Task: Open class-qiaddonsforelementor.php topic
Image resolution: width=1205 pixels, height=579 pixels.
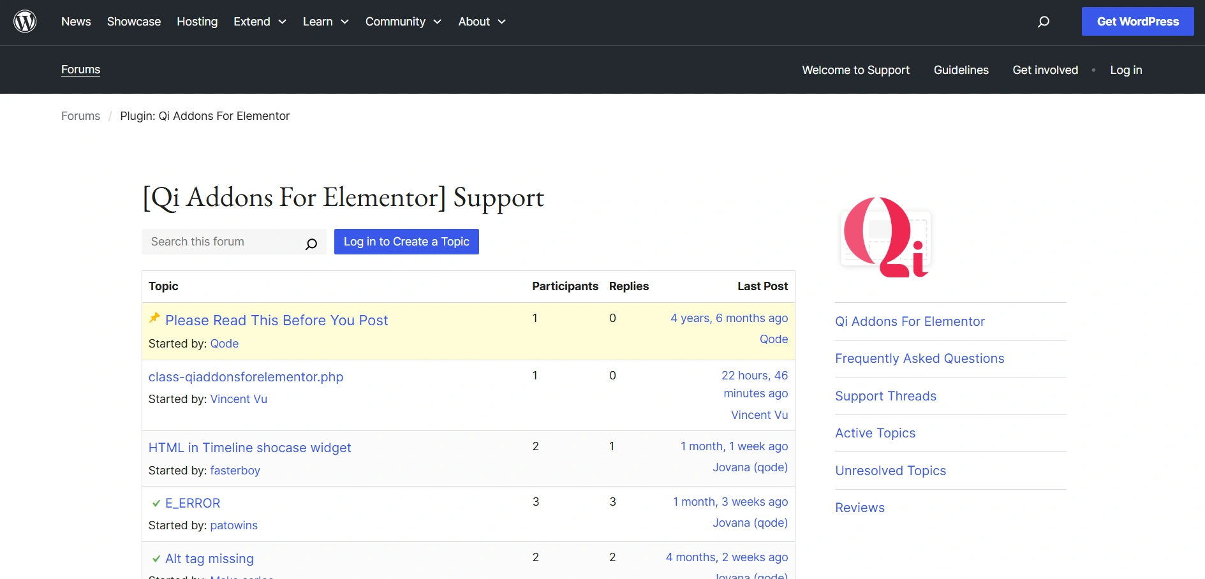Action: [x=246, y=377]
